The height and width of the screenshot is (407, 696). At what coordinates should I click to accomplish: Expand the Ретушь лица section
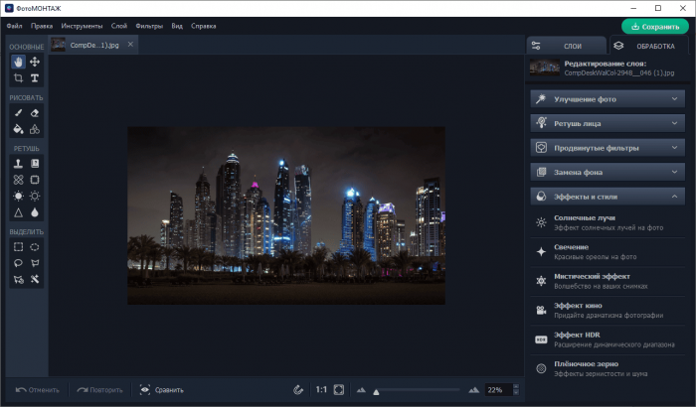pyautogui.click(x=607, y=123)
